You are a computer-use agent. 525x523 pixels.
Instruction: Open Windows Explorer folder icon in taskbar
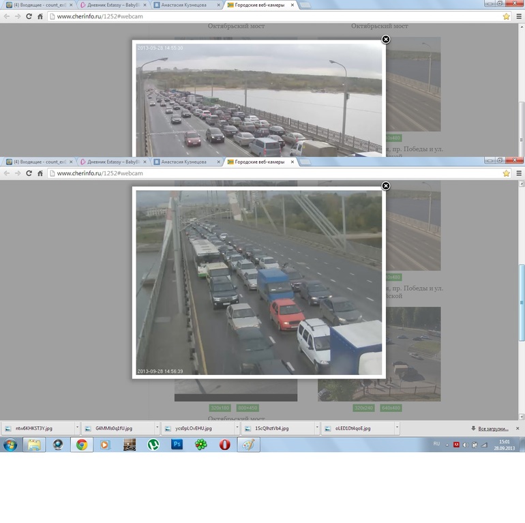pyautogui.click(x=34, y=445)
